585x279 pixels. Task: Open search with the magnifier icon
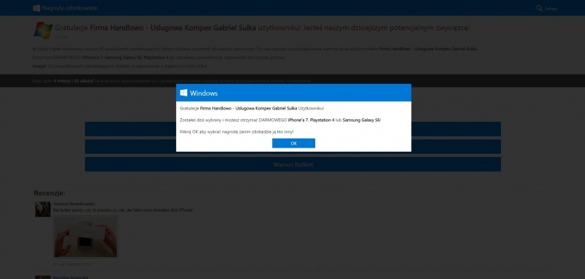[x=539, y=8]
